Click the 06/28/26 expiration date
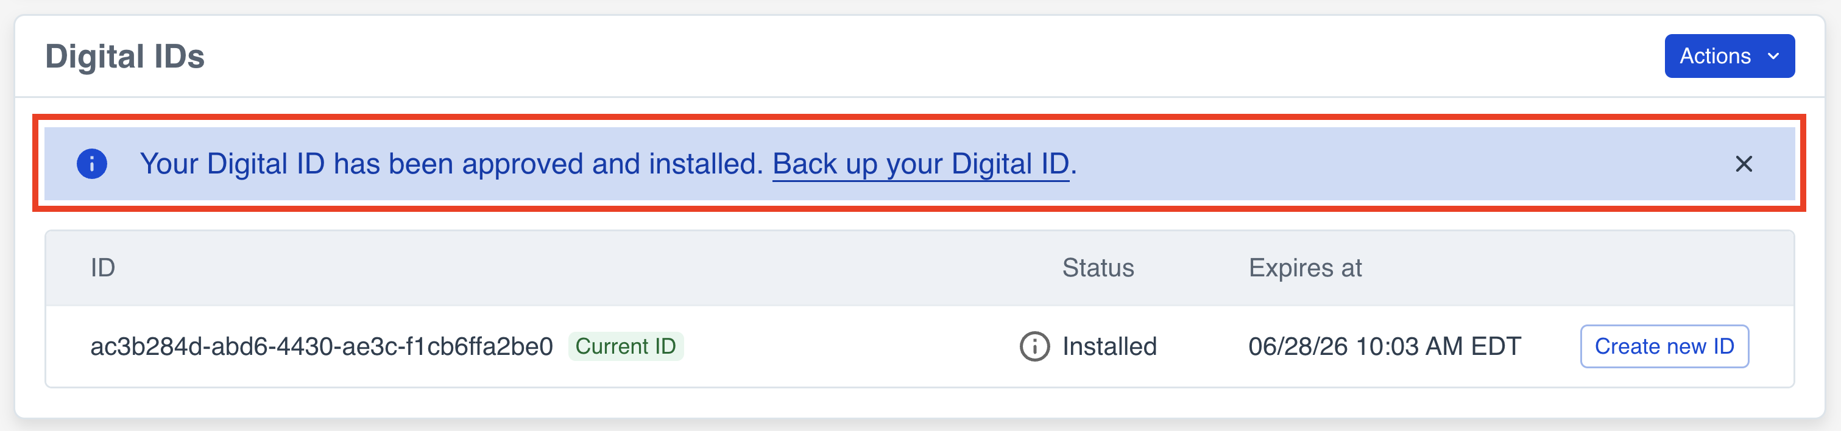The width and height of the screenshot is (1841, 431). [1384, 347]
